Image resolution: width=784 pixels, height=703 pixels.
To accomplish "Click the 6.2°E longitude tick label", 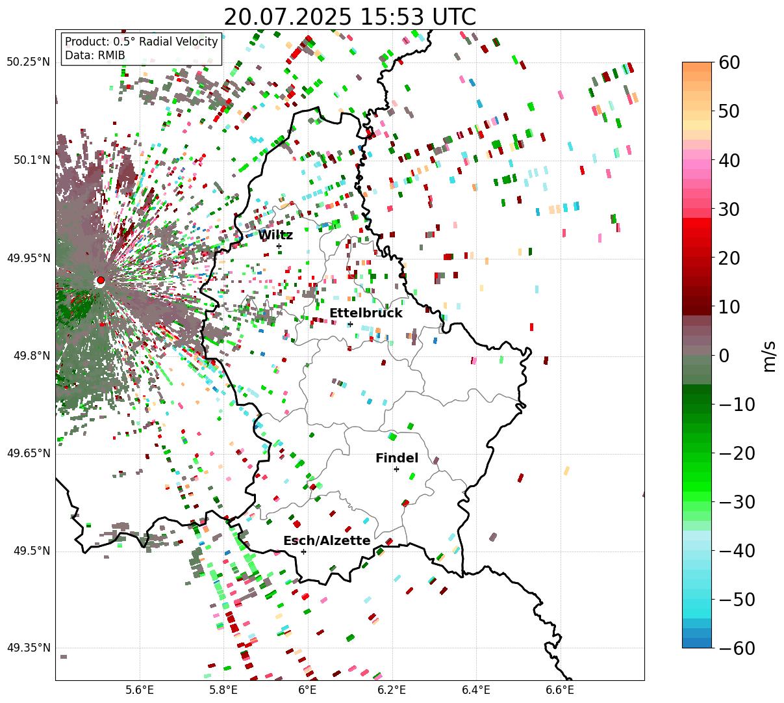I will click(392, 691).
